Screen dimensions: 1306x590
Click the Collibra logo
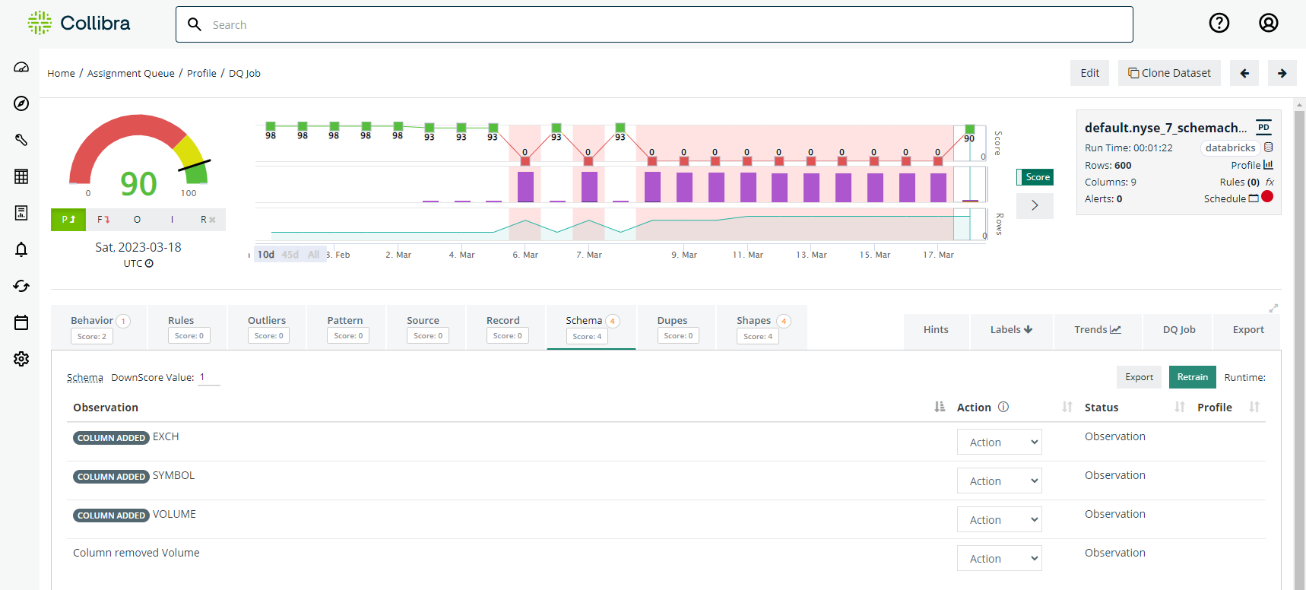(78, 23)
